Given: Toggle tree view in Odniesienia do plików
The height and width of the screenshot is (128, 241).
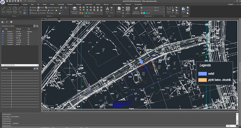Looking at the screenshot, I should pos(37,26).
